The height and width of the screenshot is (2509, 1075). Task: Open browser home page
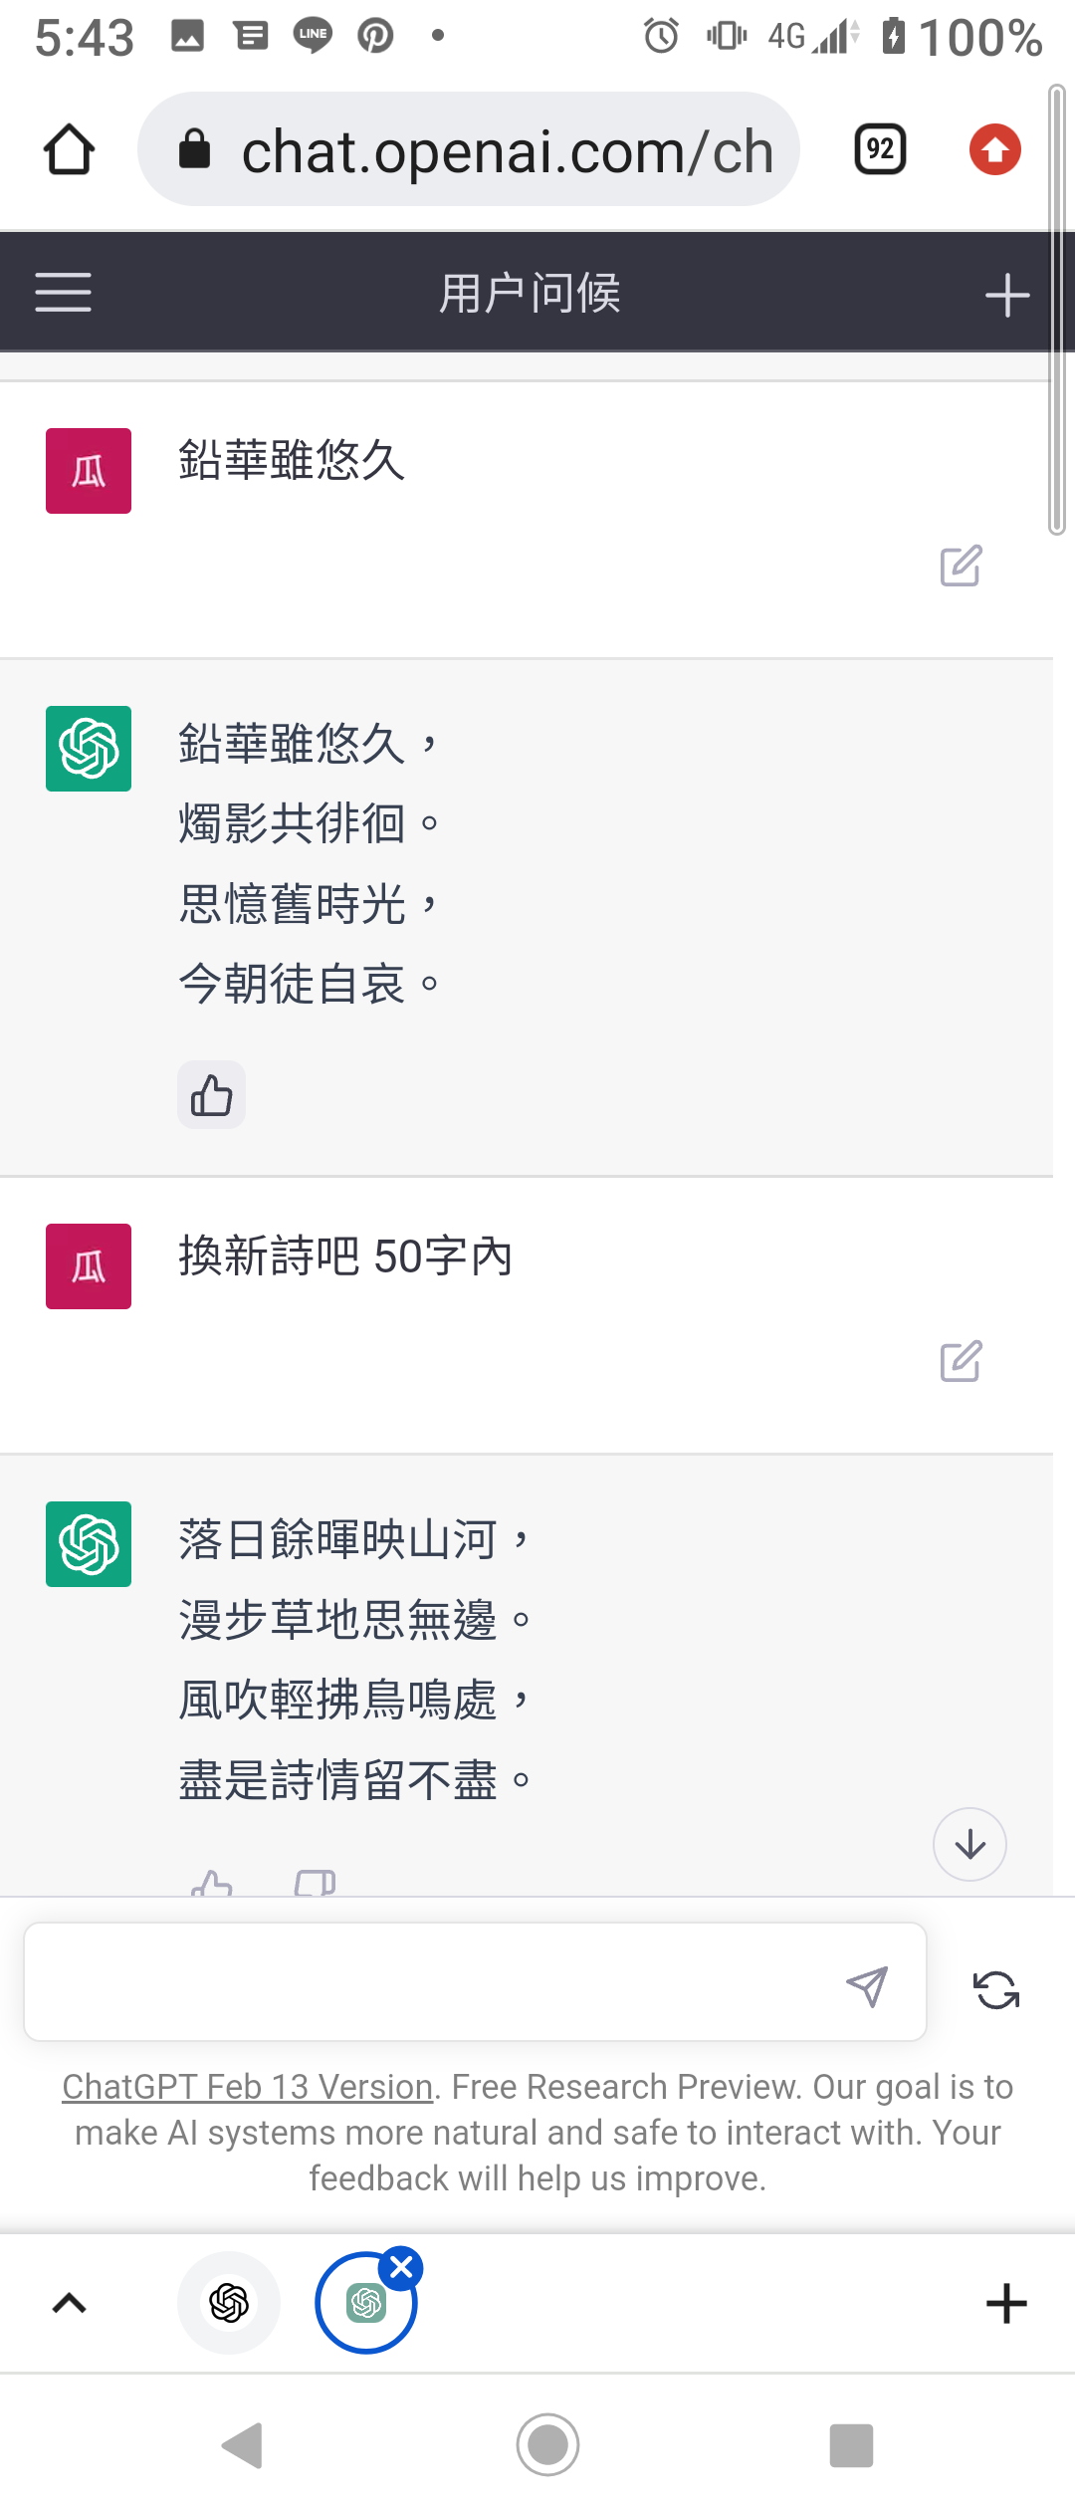69,149
